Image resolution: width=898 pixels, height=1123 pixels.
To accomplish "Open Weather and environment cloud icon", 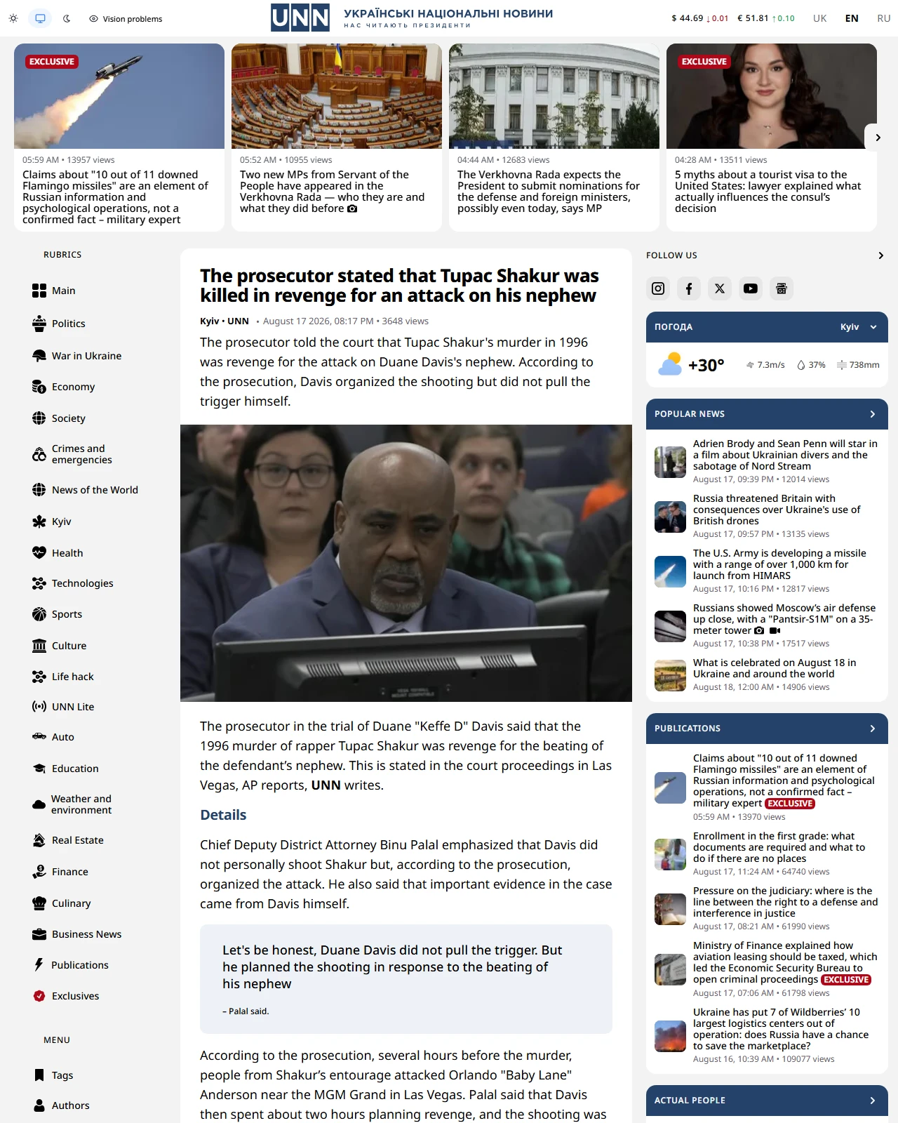I will (39, 804).
